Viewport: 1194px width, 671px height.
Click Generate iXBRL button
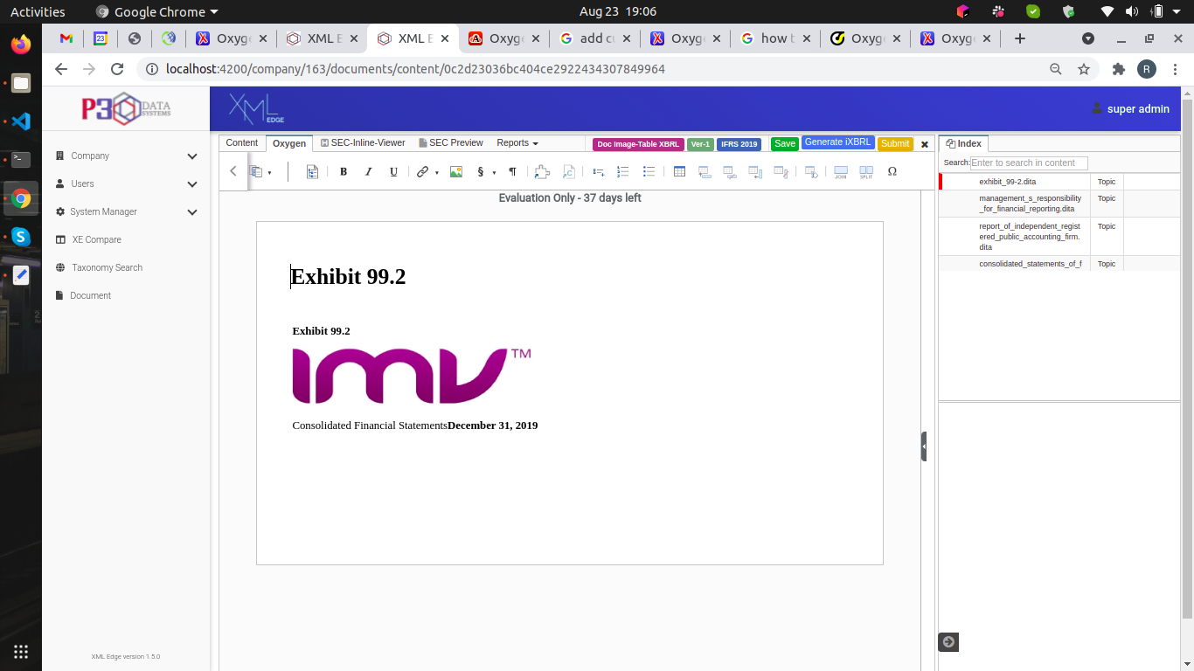[837, 142]
